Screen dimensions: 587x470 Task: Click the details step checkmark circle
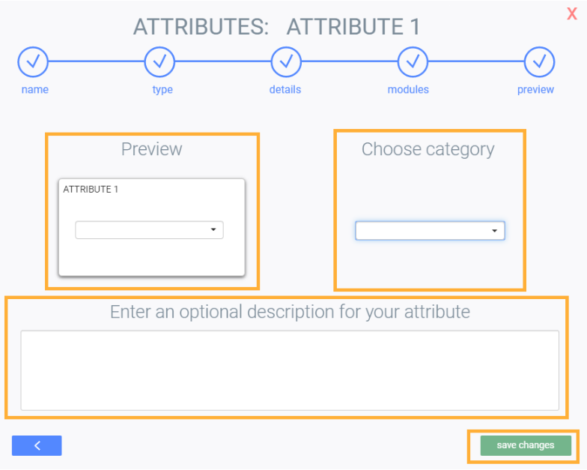pyautogui.click(x=286, y=62)
